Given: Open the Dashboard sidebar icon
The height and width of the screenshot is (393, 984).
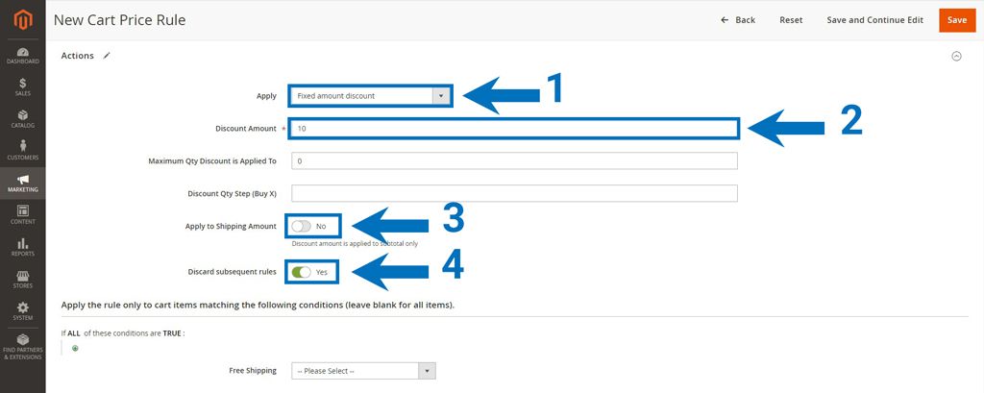Looking at the screenshot, I should [x=23, y=55].
